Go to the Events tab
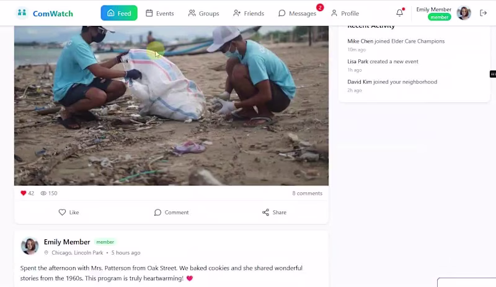 pos(160,13)
